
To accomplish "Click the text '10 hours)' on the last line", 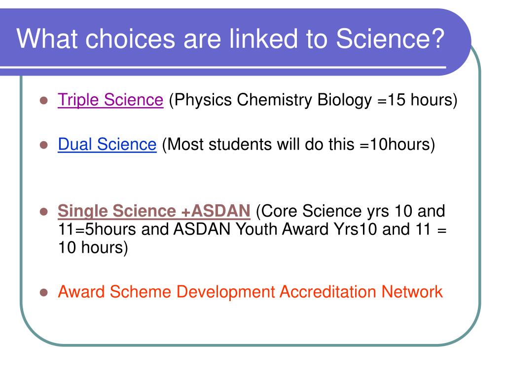I will pyautogui.click(x=93, y=248).
